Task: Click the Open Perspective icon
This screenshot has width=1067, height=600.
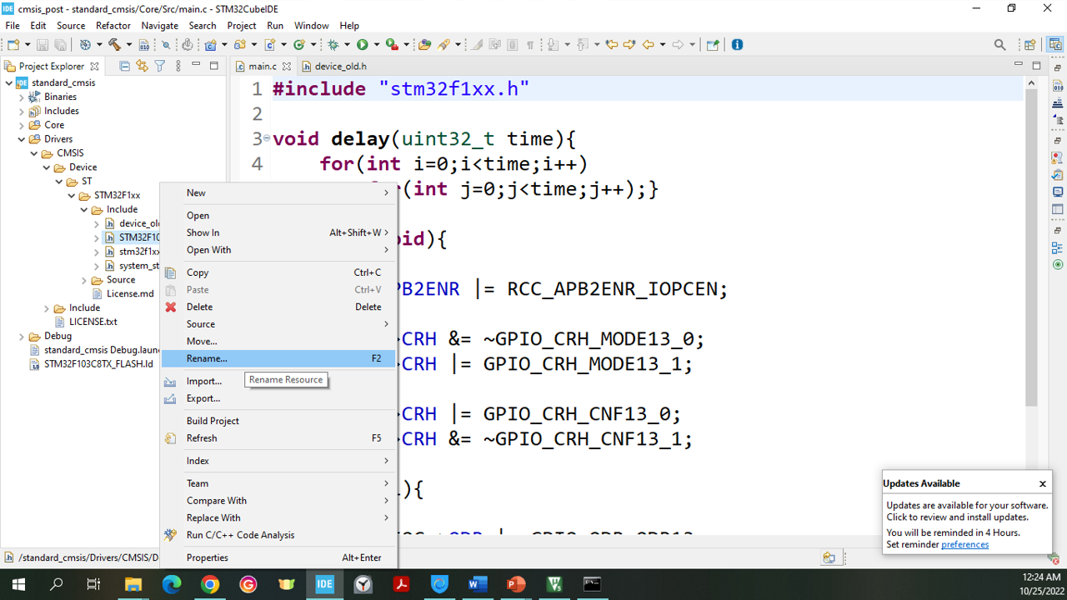Action: pos(1030,45)
